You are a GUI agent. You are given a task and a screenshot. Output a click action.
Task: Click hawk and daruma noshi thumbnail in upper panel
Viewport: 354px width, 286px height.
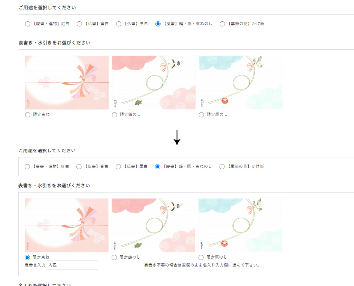coord(240,83)
